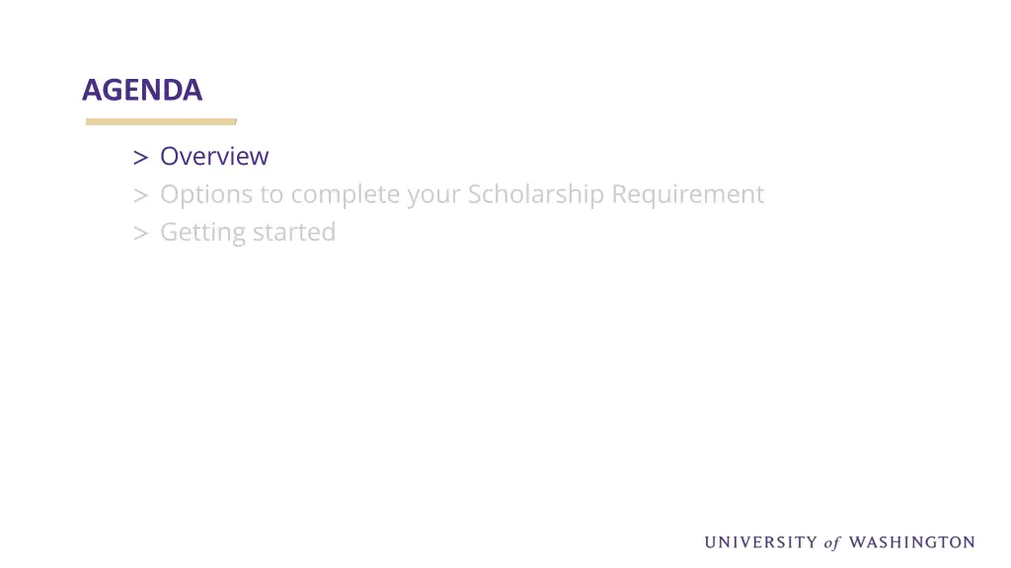Select the italic "of" in the wordmark
The height and width of the screenshot is (568, 1011).
pyautogui.click(x=832, y=543)
